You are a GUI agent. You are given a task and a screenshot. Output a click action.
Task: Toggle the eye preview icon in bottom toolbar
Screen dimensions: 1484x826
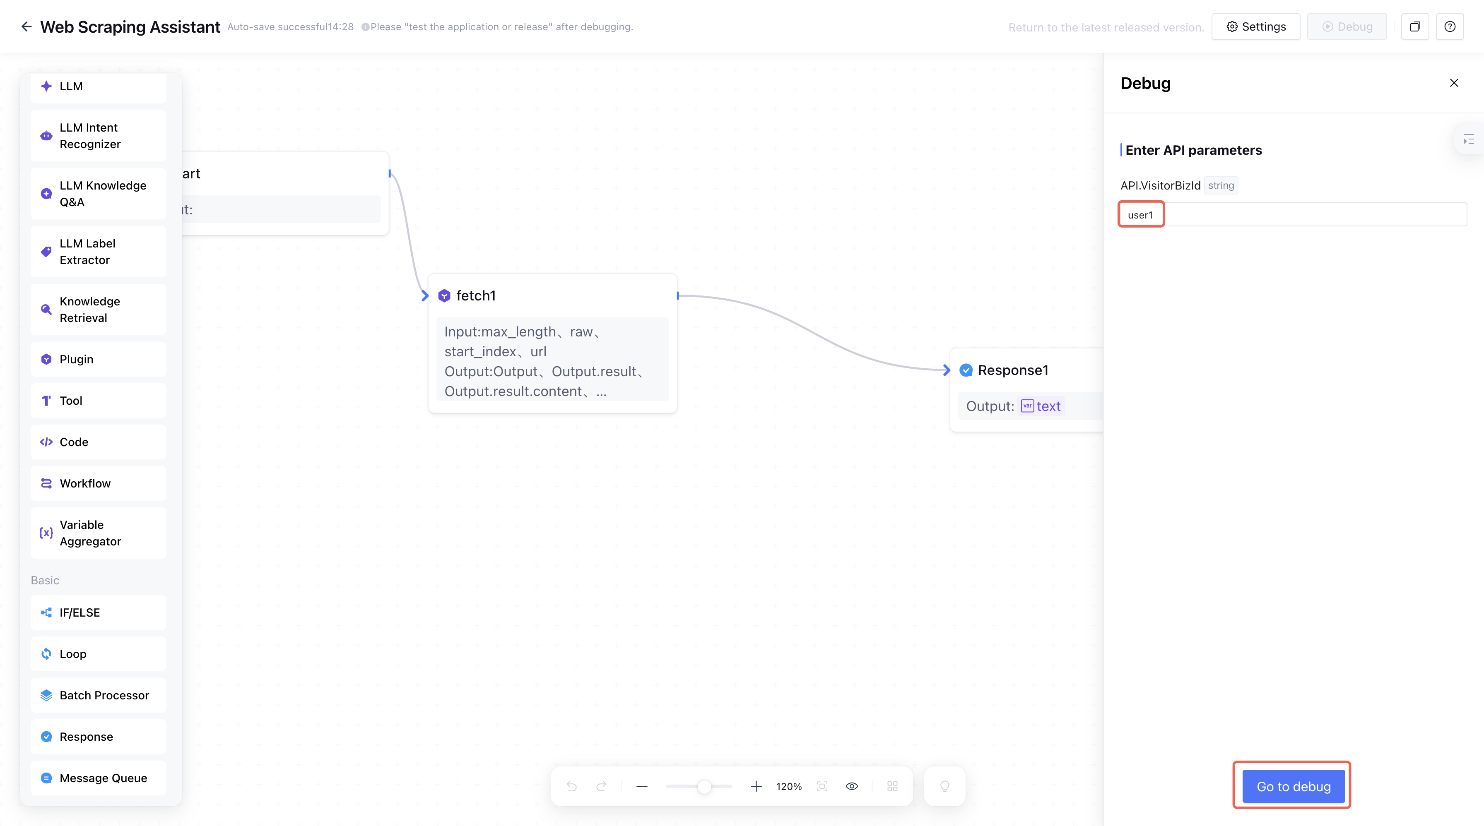pyautogui.click(x=852, y=786)
